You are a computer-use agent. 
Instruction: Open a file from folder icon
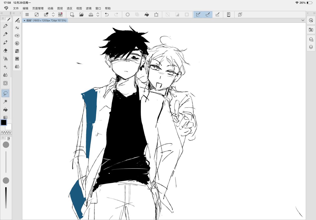[81, 15]
